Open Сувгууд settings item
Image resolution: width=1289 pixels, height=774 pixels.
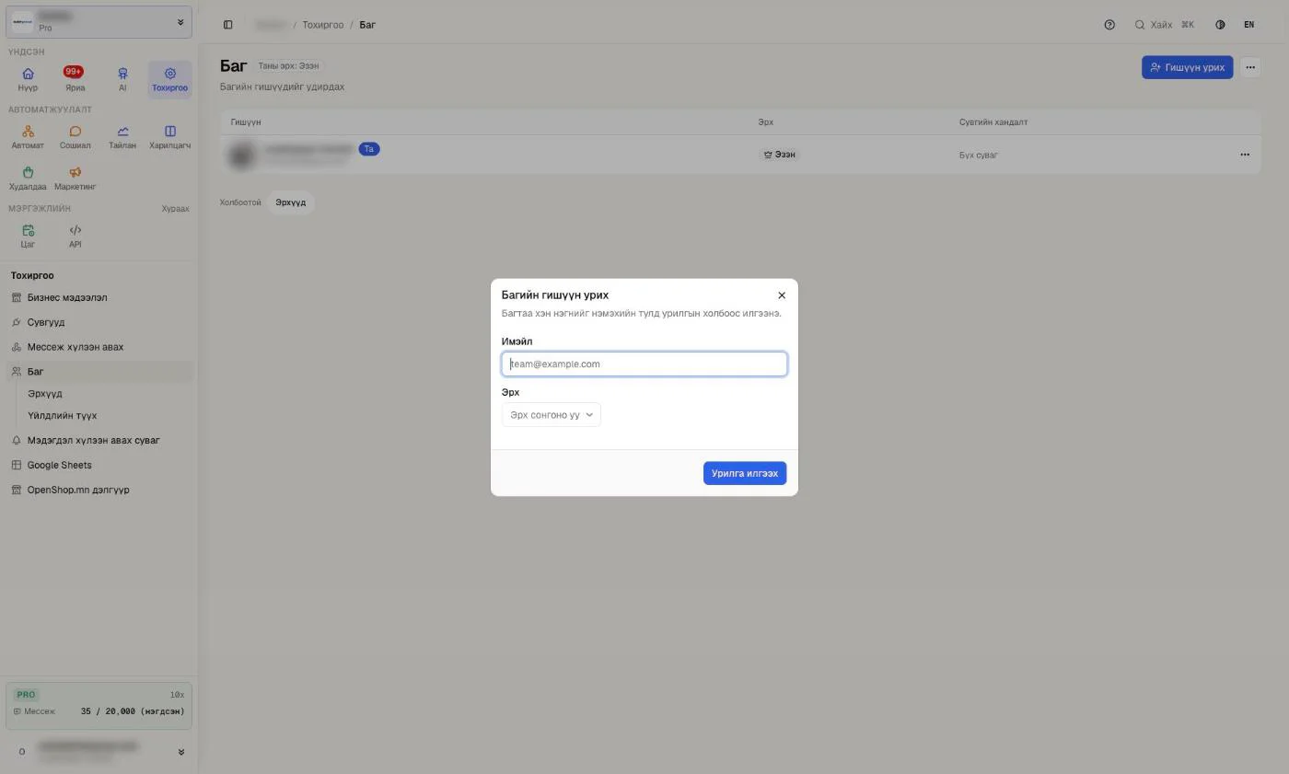99,323
